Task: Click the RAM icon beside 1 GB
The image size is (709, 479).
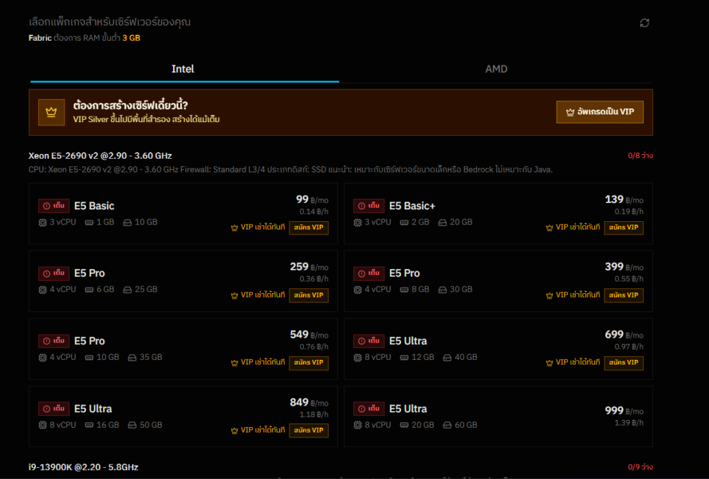Action: pos(89,223)
